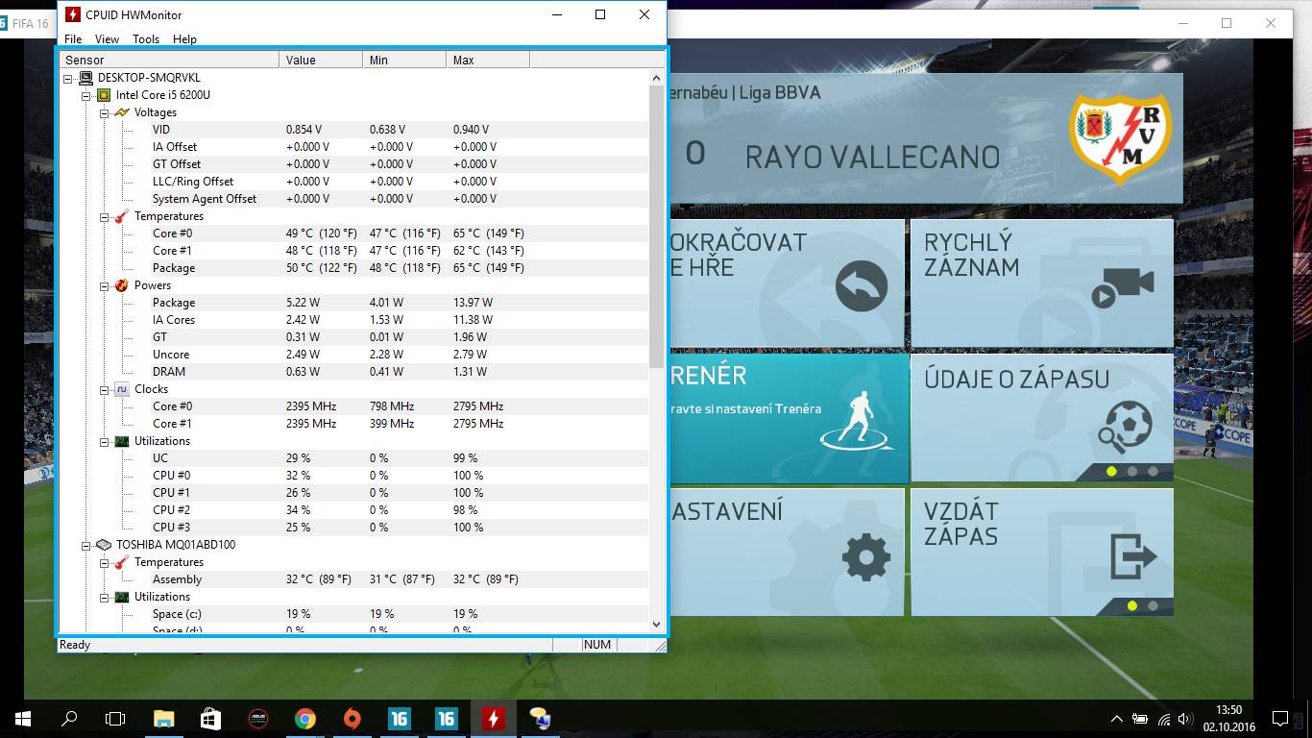Image resolution: width=1312 pixels, height=738 pixels.
Task: Collapse the DESKTOP-SMQRVKL root node
Action: click(68, 78)
